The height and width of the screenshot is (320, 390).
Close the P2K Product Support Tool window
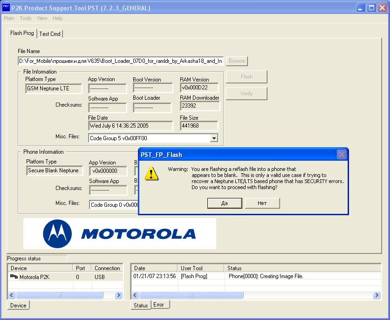[x=382, y=8]
